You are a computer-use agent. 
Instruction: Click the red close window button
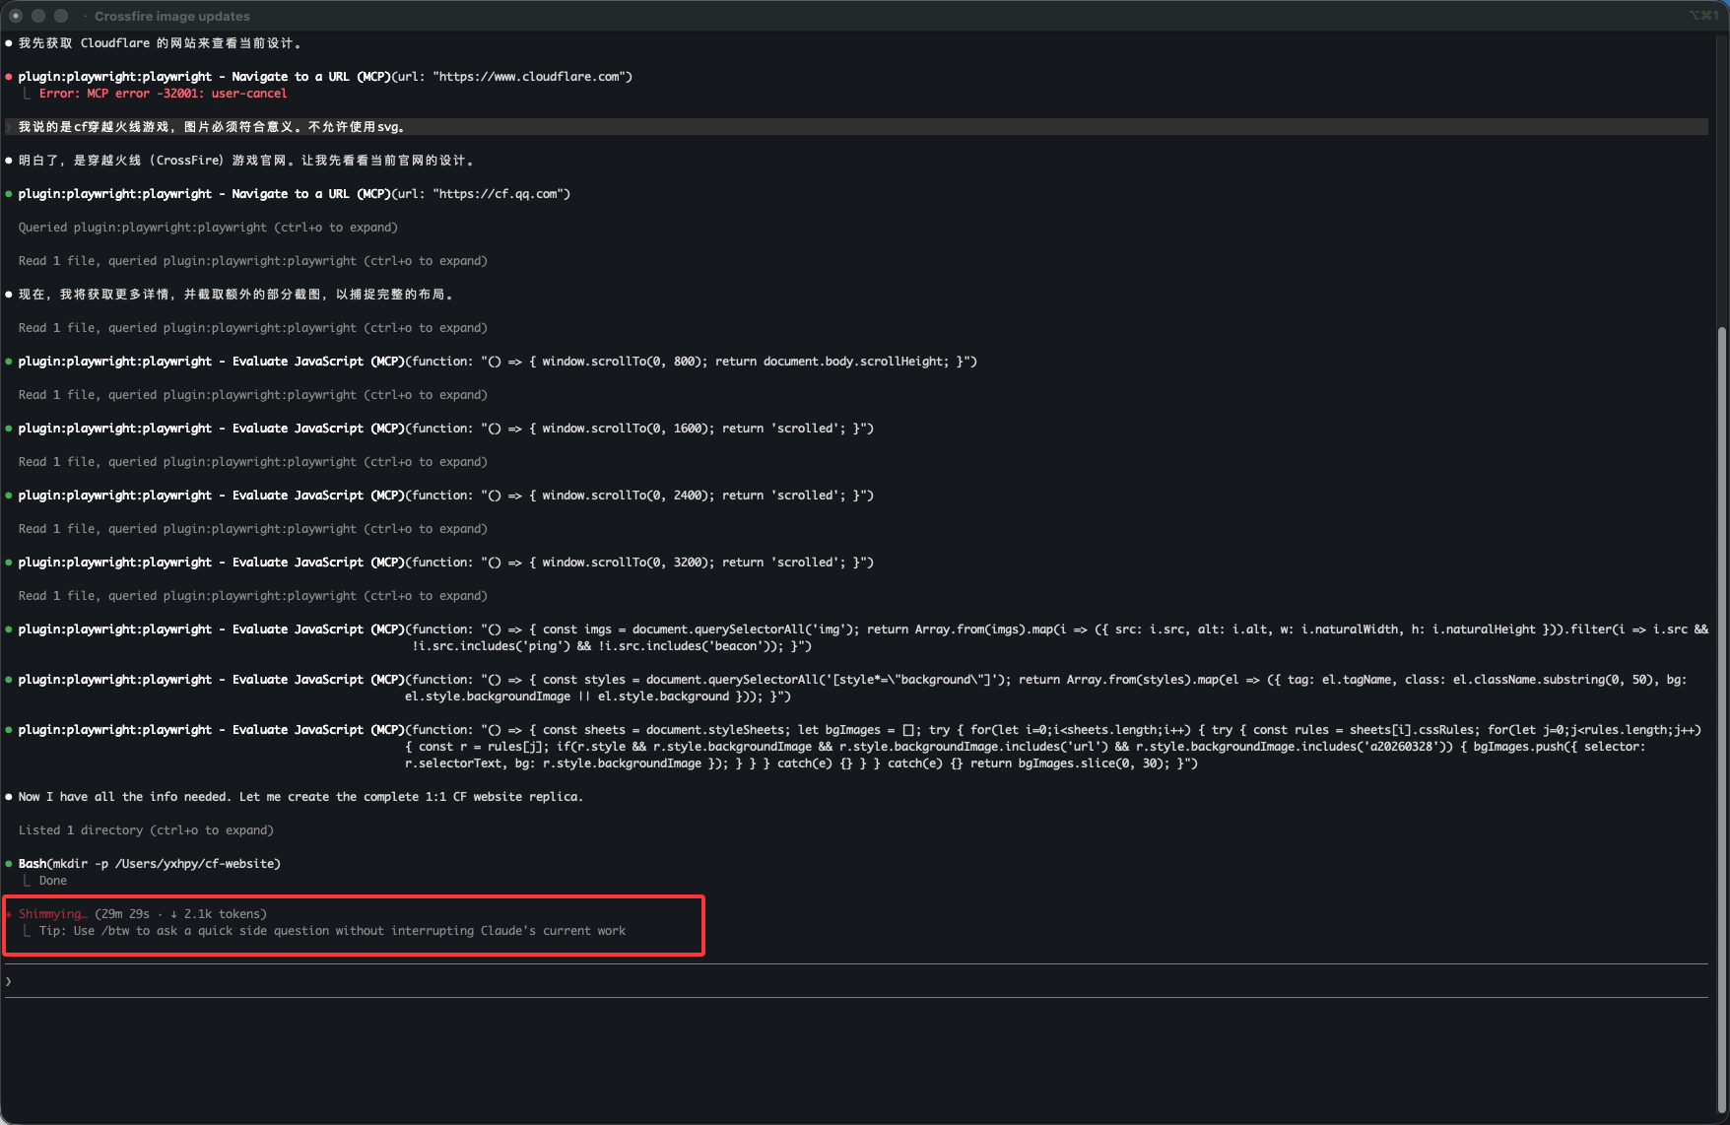click(16, 16)
